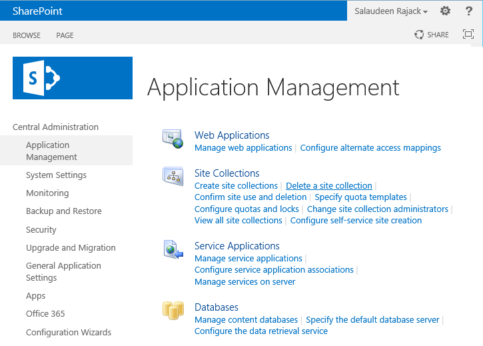Screen dimensions: 483x346
Task: Share this page with SHARE button
Action: pos(432,35)
